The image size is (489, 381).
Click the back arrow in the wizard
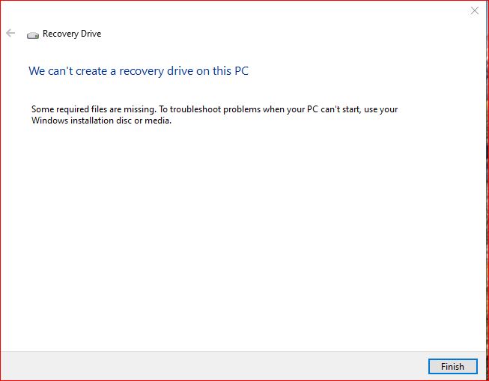[x=10, y=34]
